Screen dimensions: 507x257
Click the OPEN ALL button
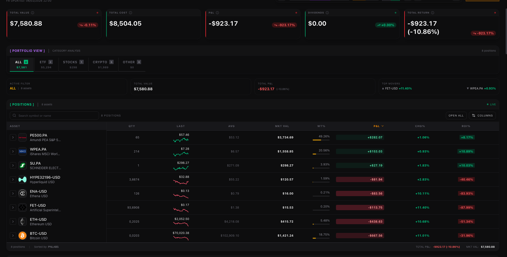[456, 115]
